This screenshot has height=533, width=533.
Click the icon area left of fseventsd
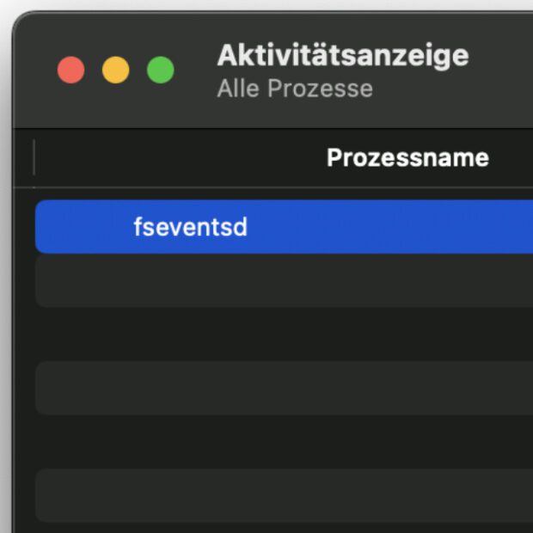pos(86,227)
